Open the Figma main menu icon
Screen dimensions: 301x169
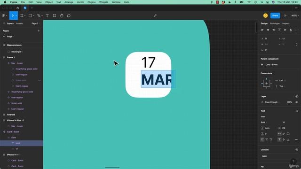[4, 15]
